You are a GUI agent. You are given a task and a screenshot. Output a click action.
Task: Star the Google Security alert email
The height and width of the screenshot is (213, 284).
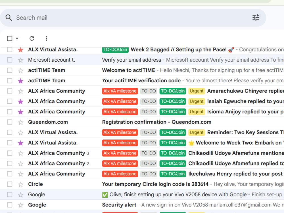click(x=21, y=205)
